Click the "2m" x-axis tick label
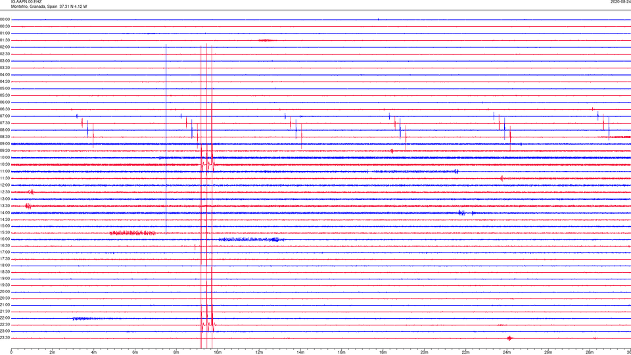 pyautogui.click(x=53, y=352)
